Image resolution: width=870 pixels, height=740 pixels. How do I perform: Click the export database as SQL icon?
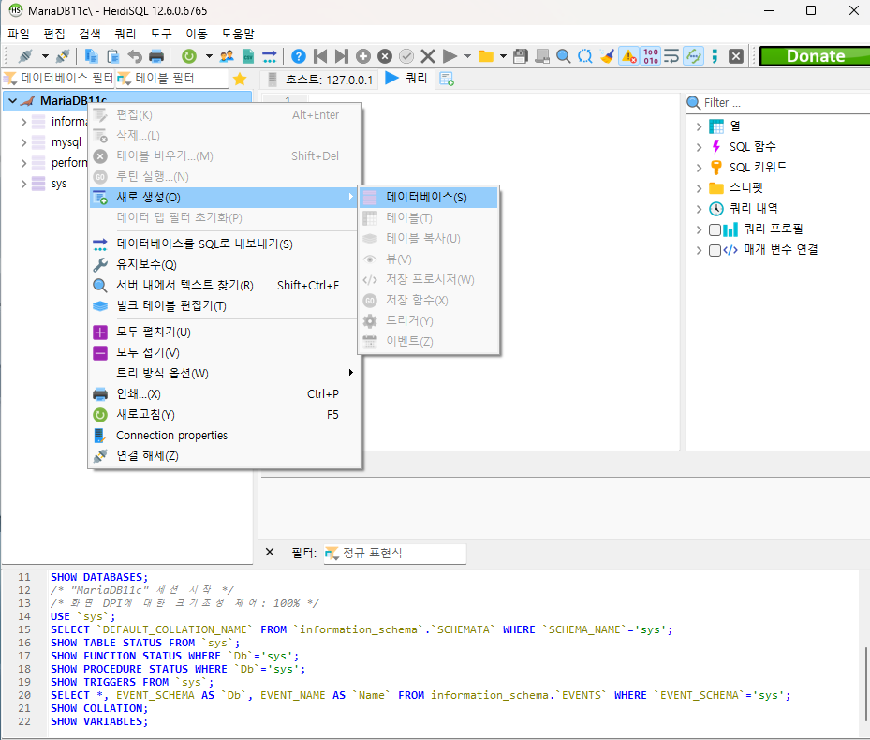click(269, 56)
